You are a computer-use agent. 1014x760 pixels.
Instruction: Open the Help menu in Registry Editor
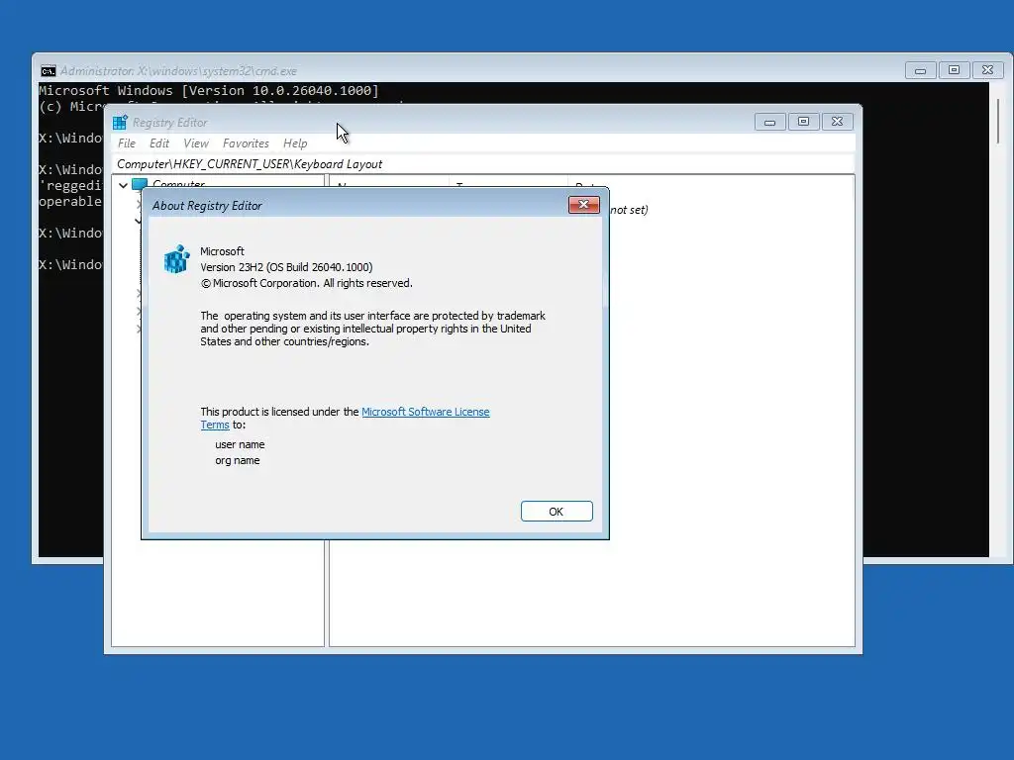tap(295, 143)
